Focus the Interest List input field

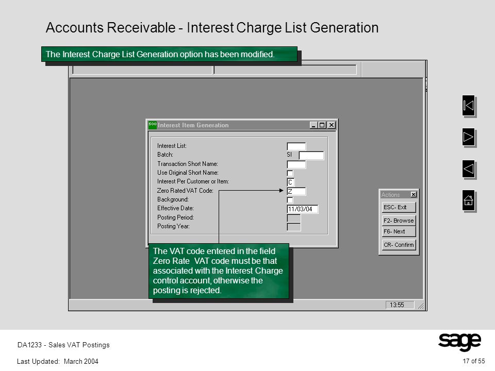pyautogui.click(x=296, y=147)
